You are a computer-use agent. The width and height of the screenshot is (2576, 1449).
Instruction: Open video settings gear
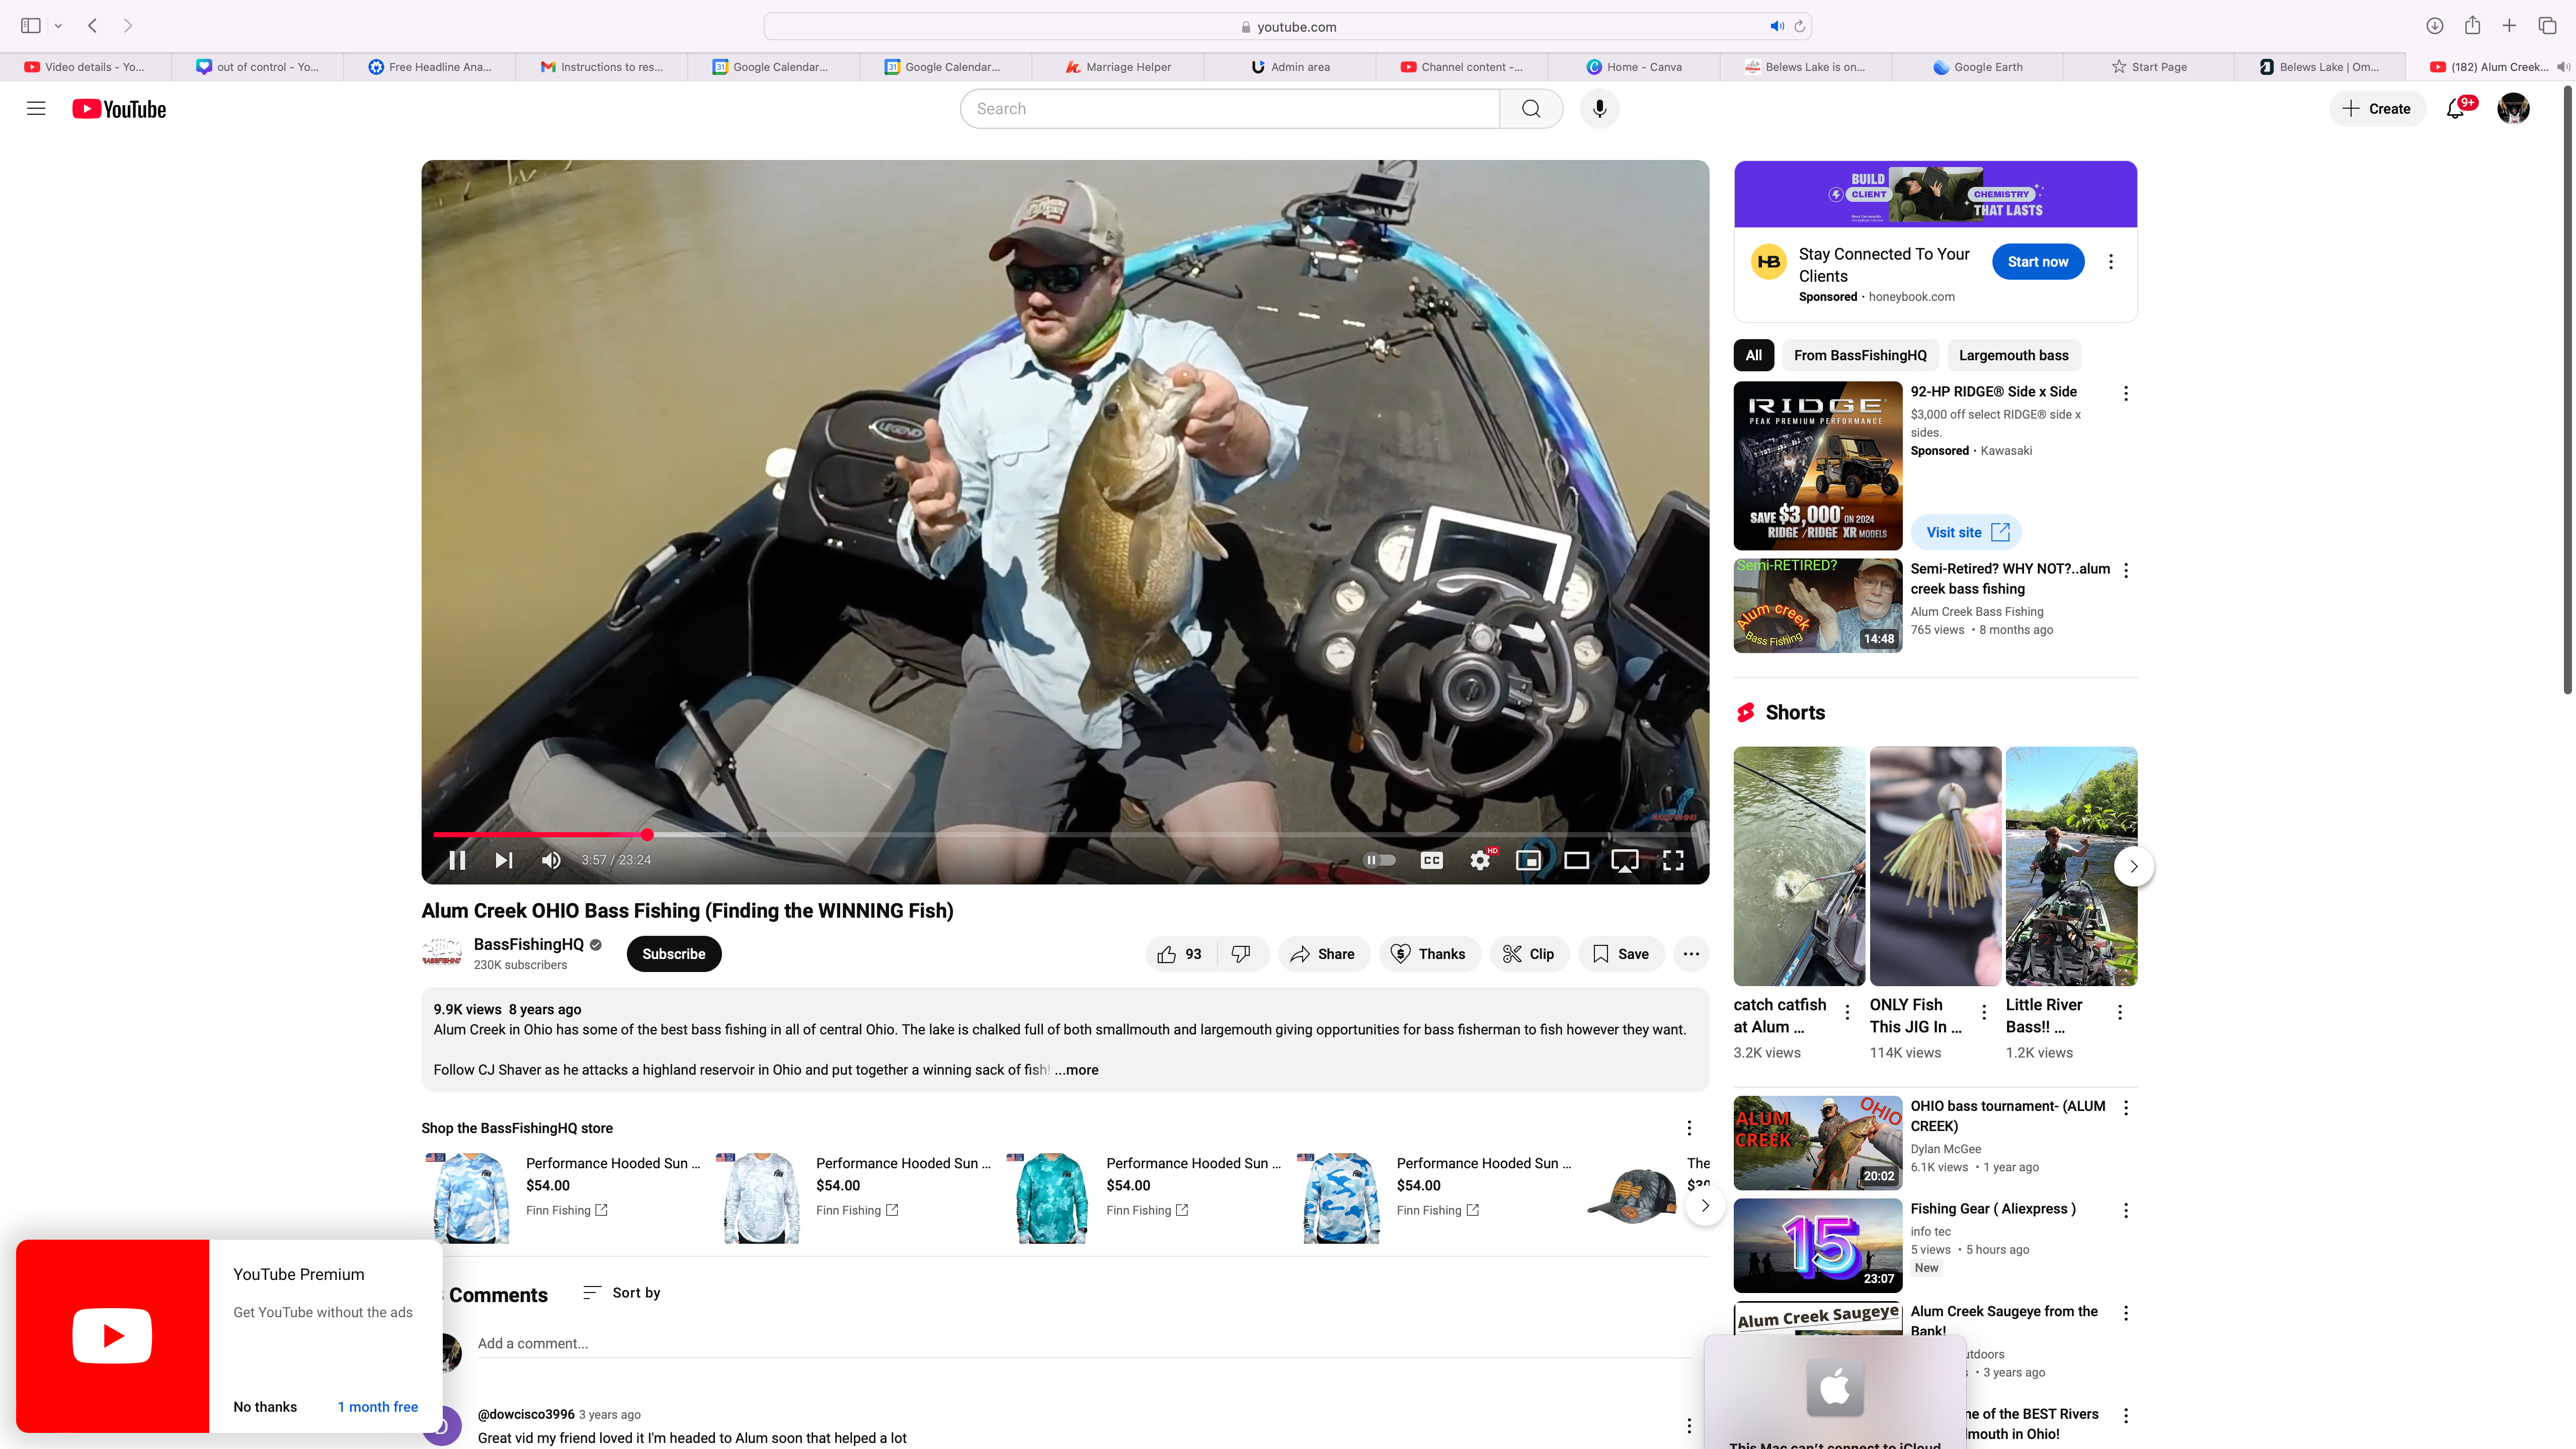(1480, 860)
